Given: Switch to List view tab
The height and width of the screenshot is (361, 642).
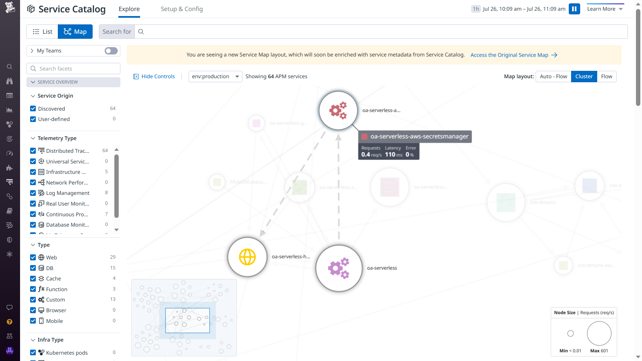Looking at the screenshot, I should pos(42,32).
